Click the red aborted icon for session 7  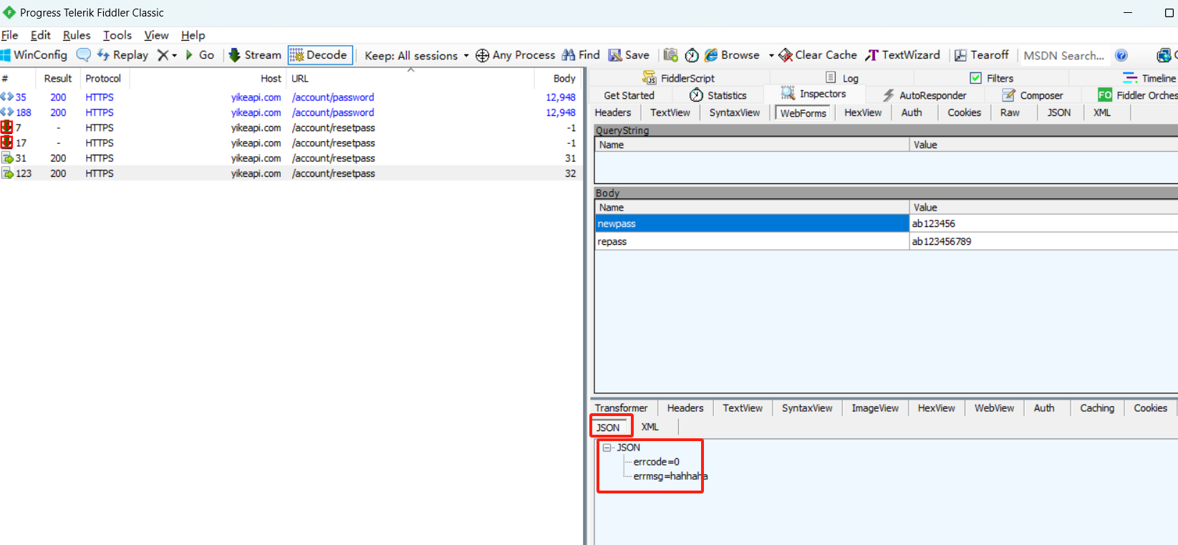[x=7, y=127]
